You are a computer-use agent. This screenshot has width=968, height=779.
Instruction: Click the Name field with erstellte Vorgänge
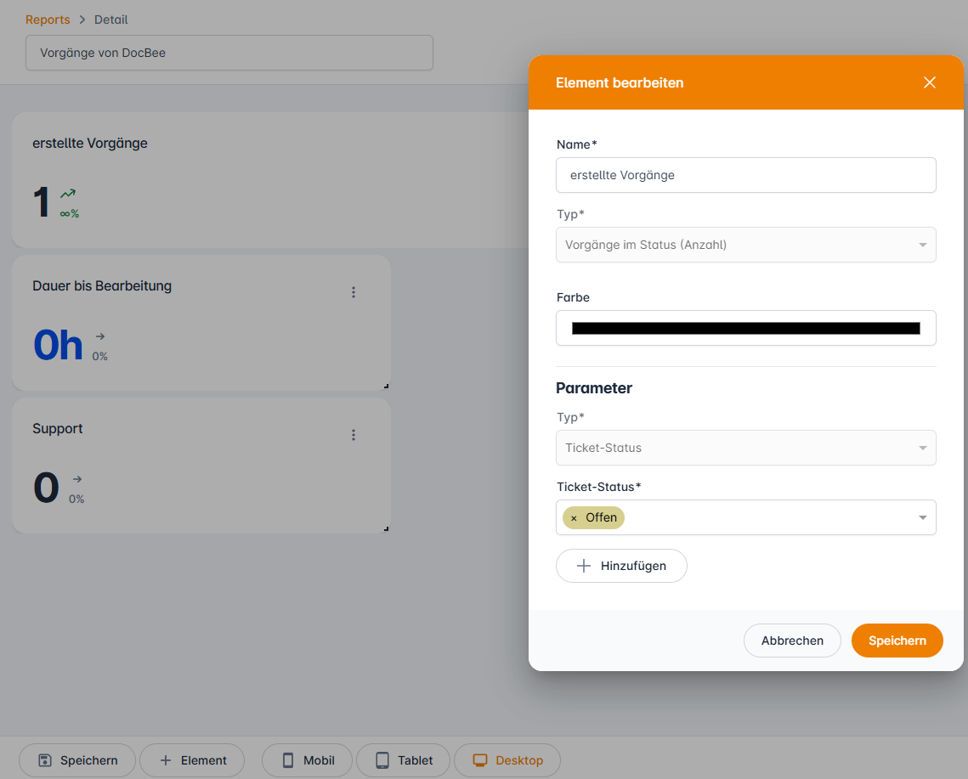745,175
